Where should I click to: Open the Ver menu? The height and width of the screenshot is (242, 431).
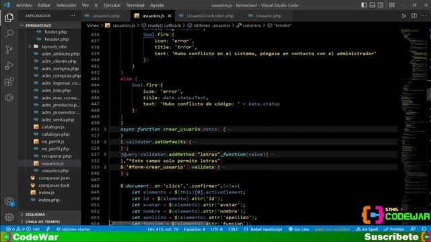pyautogui.click(x=86, y=5)
